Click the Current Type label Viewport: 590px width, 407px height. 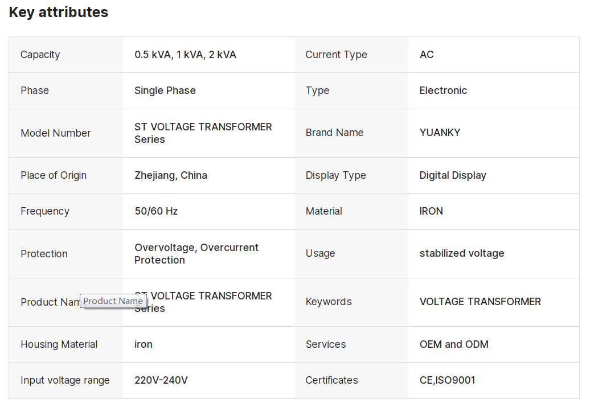[336, 55]
